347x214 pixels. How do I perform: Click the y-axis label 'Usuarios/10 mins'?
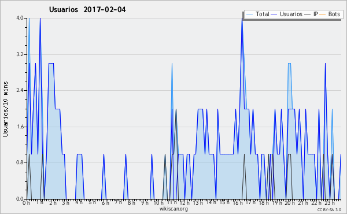(x=5, y=109)
